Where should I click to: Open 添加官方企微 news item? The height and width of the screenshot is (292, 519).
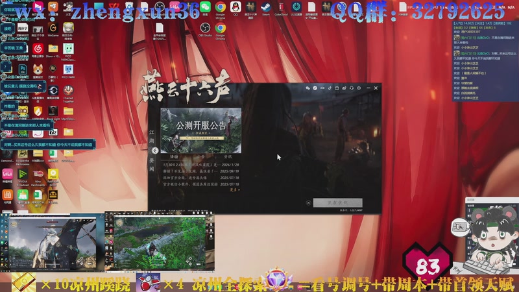[x=201, y=178]
